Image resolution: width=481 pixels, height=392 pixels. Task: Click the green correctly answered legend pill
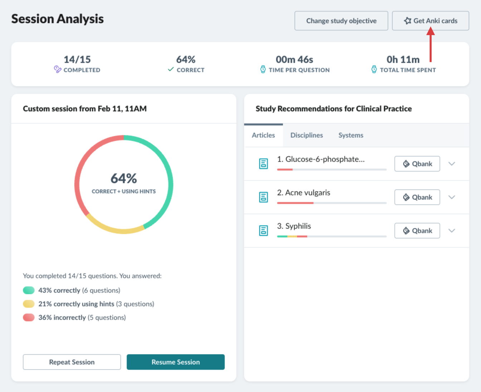29,290
